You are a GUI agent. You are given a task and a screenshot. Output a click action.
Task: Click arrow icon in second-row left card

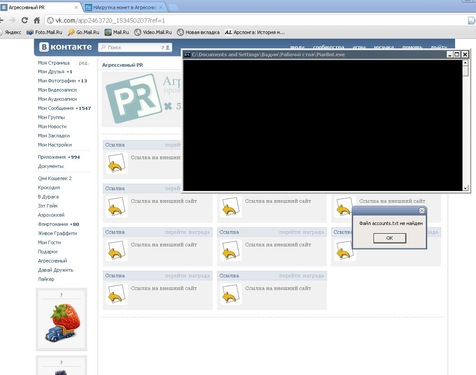coord(116,207)
